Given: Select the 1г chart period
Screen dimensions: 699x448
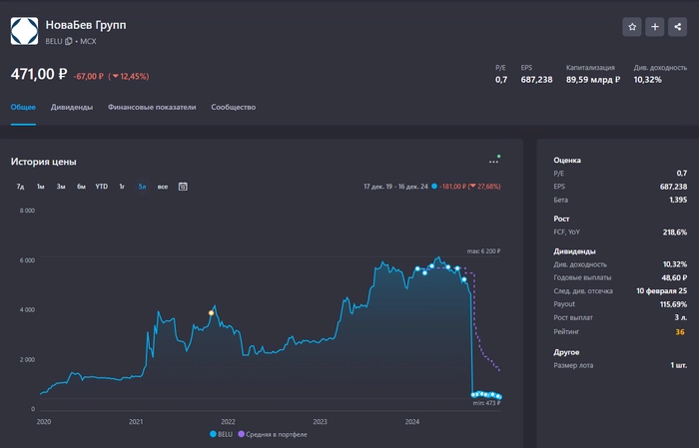Looking at the screenshot, I should (122, 187).
